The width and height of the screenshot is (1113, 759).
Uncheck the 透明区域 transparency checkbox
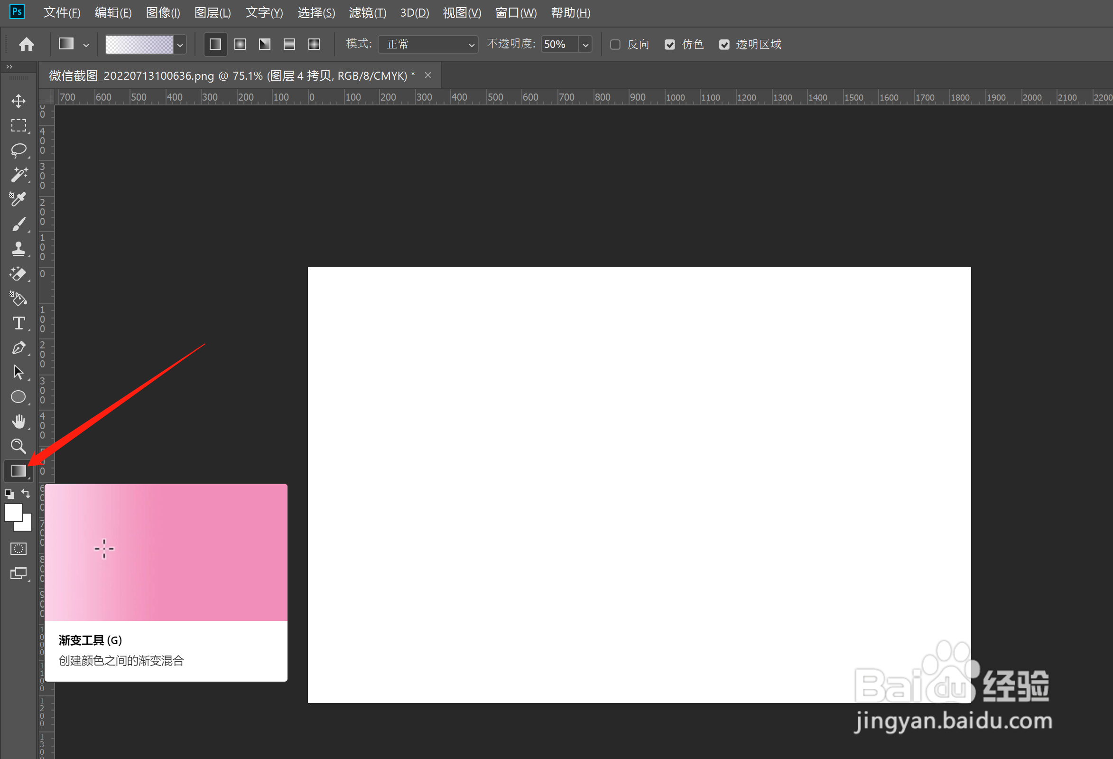point(724,45)
